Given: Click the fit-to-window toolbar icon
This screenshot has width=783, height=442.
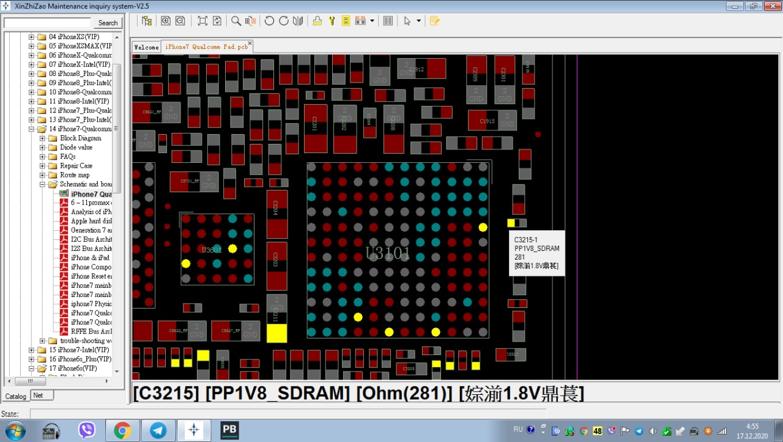Looking at the screenshot, I should [202, 21].
